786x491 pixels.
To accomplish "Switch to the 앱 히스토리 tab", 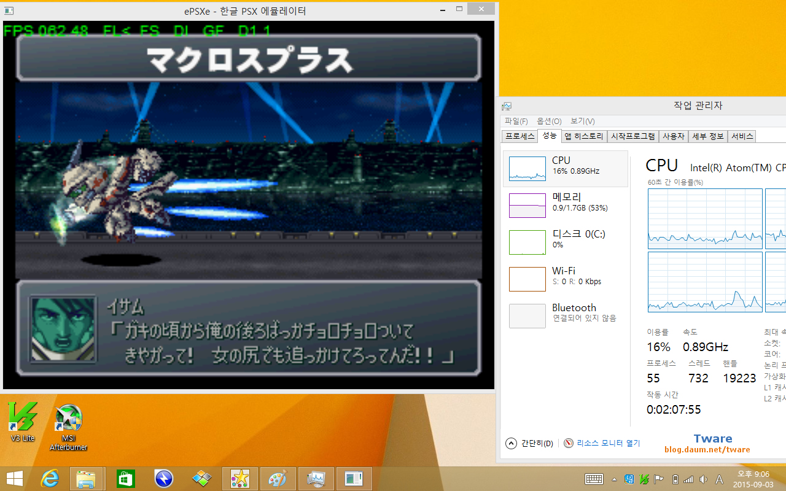I will coord(584,136).
